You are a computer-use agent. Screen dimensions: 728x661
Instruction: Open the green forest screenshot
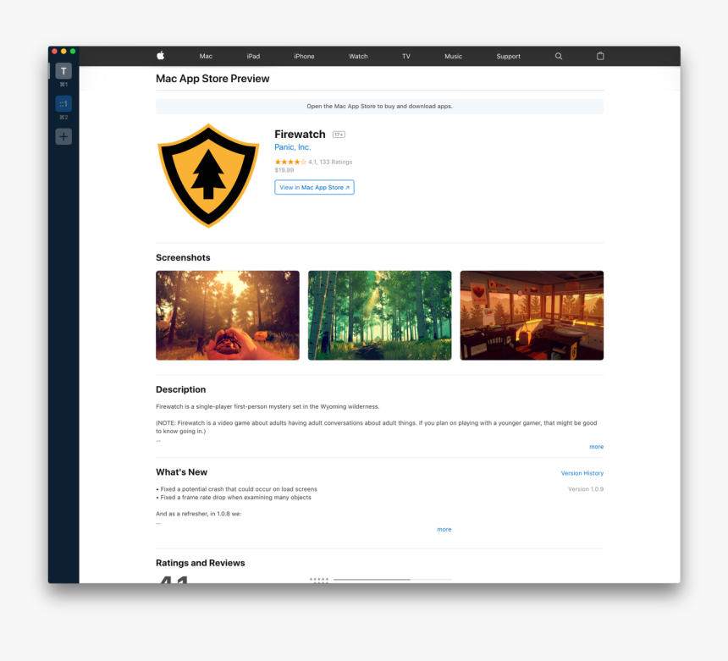coord(379,315)
